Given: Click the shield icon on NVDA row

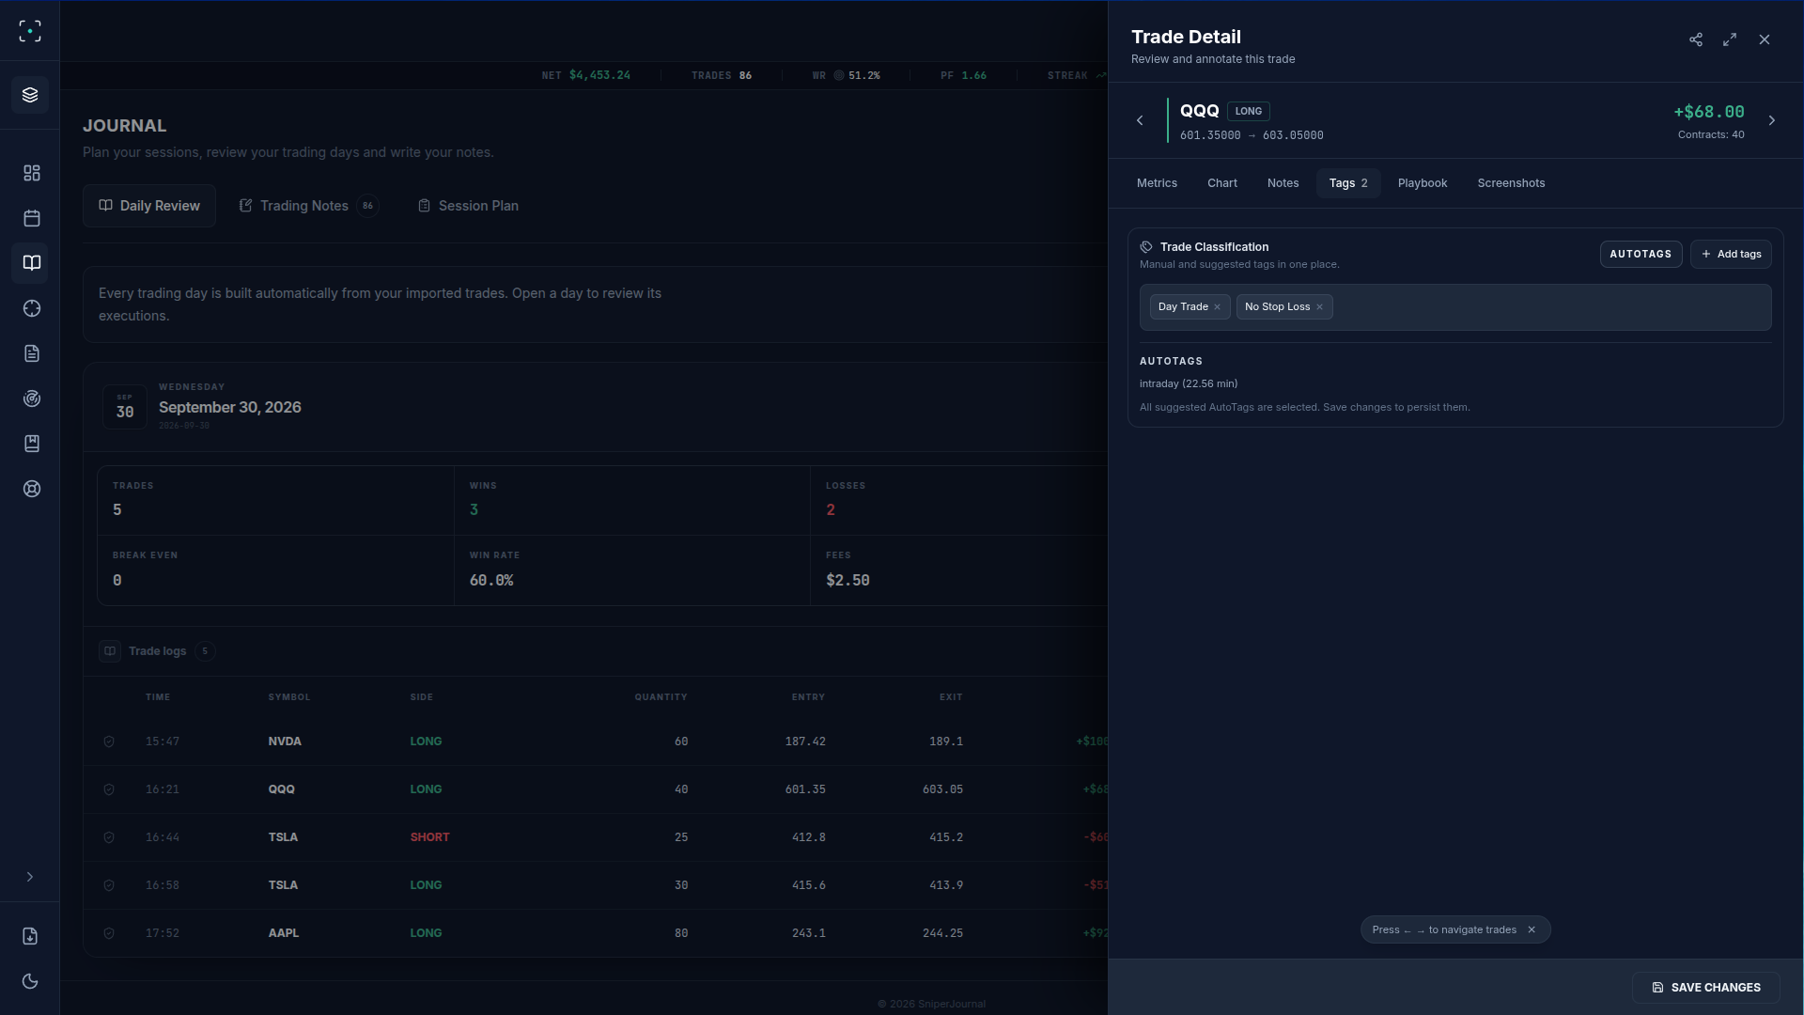Looking at the screenshot, I should pyautogui.click(x=109, y=742).
